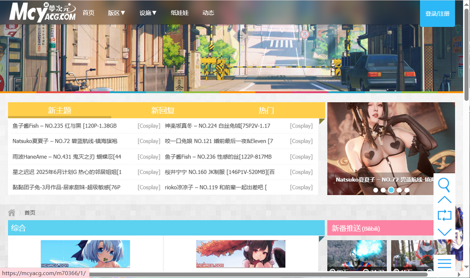Open the 新番推送(Bilibili) header
The image size is (470, 278).
click(355, 228)
